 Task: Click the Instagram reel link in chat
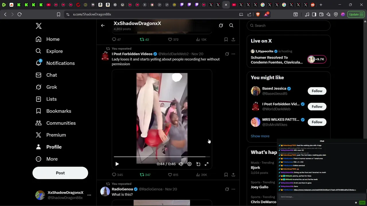coord(325,190)
